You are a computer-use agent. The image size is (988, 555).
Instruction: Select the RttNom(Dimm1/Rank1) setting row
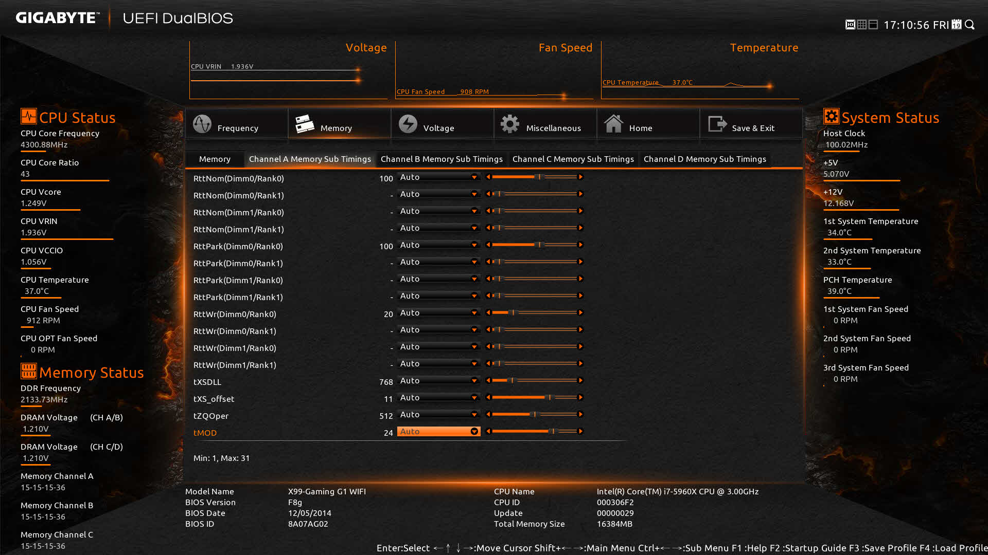coord(389,229)
